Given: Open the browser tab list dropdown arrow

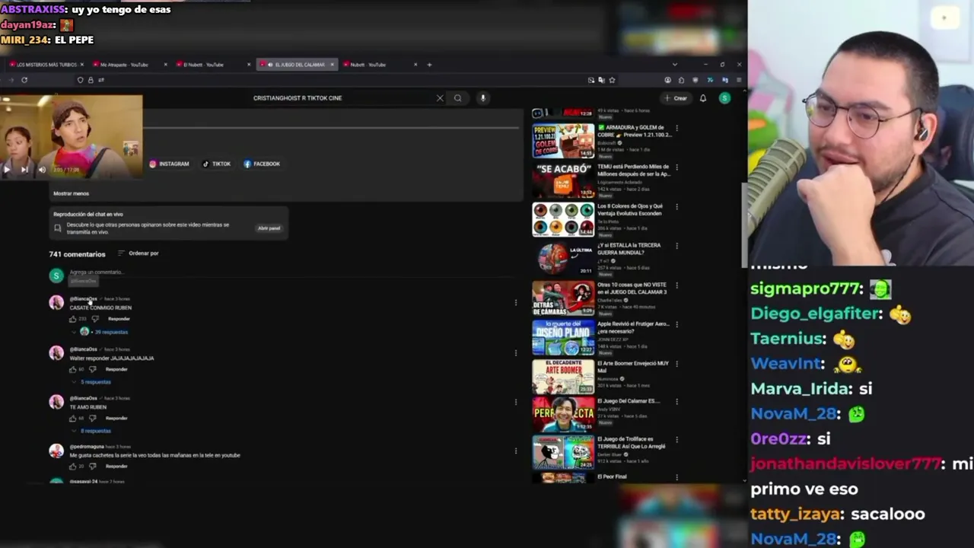Looking at the screenshot, I should [674, 65].
